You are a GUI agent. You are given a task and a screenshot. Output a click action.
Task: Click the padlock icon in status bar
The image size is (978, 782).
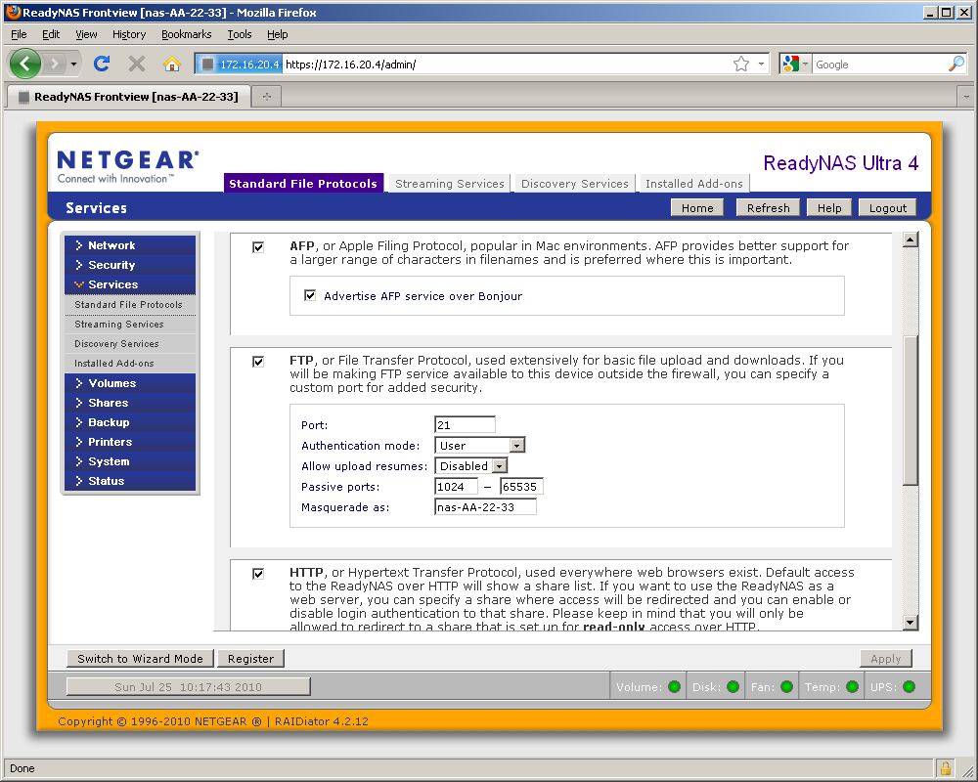(946, 767)
